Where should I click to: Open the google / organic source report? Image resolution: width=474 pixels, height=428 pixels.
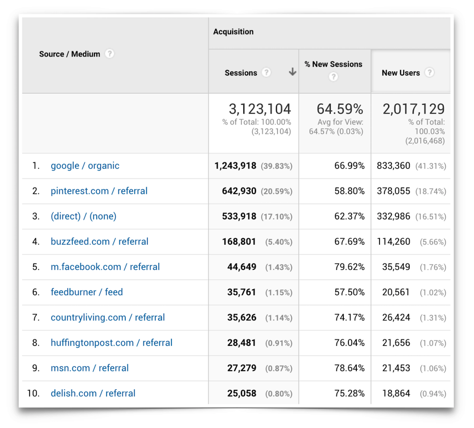pyautogui.click(x=85, y=166)
